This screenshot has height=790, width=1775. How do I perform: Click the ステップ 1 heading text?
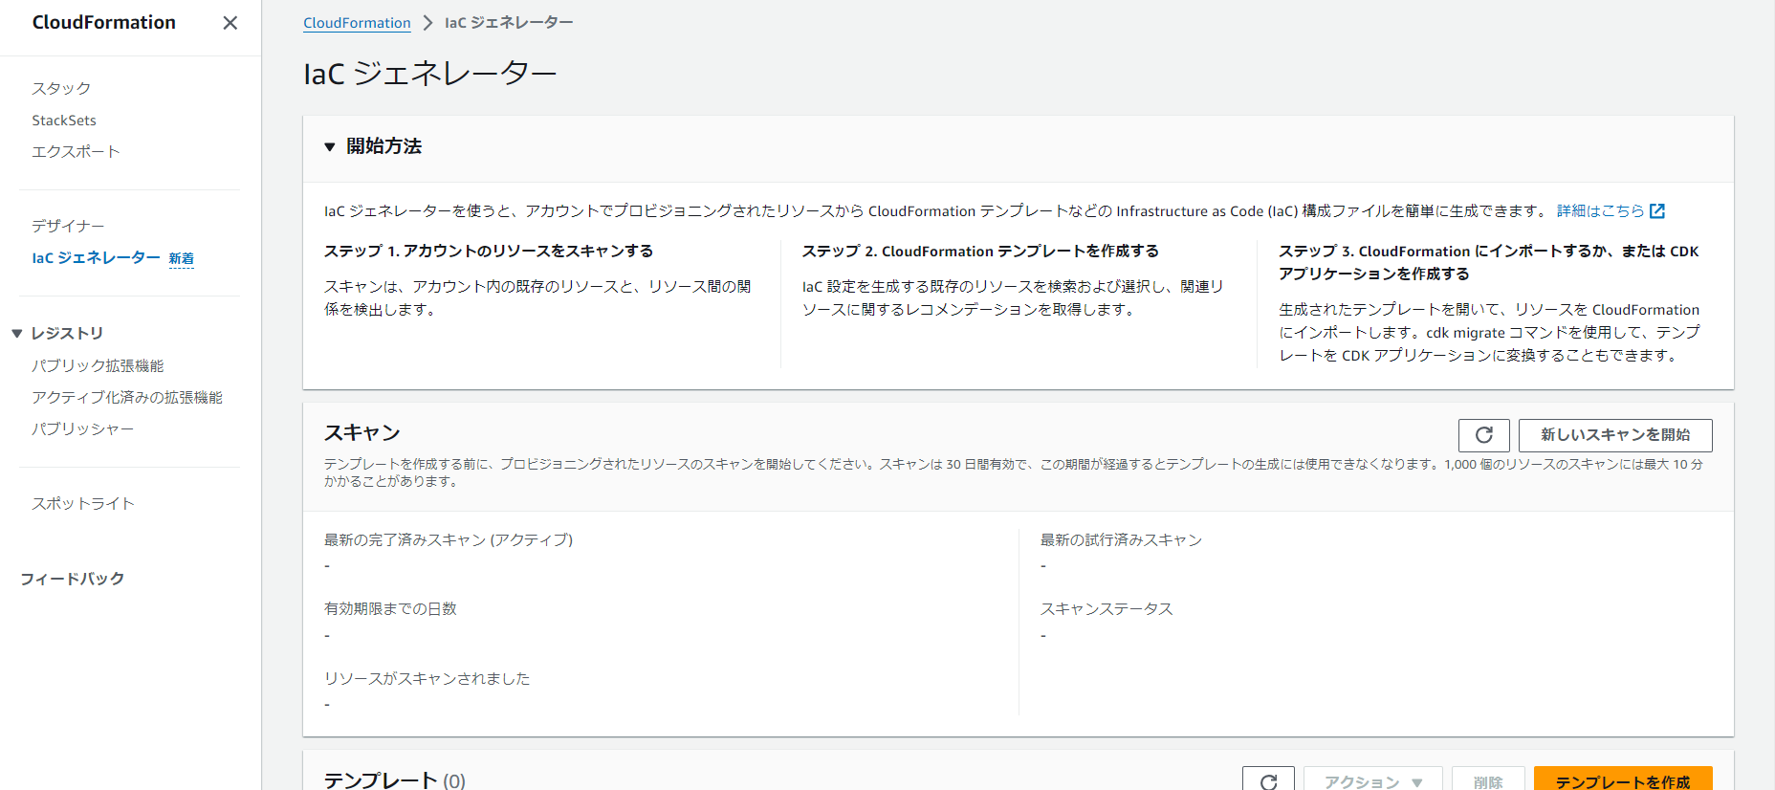(x=489, y=252)
